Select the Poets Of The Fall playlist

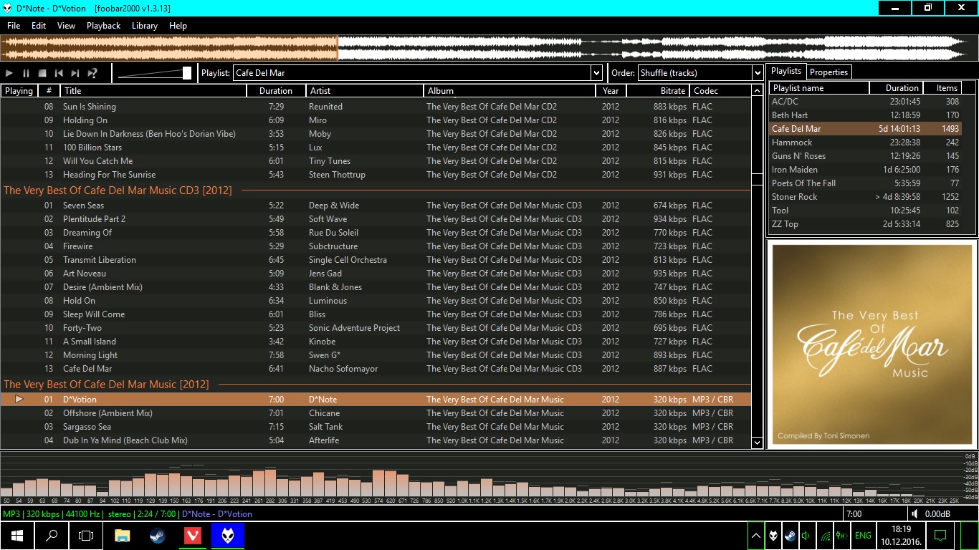click(866, 183)
